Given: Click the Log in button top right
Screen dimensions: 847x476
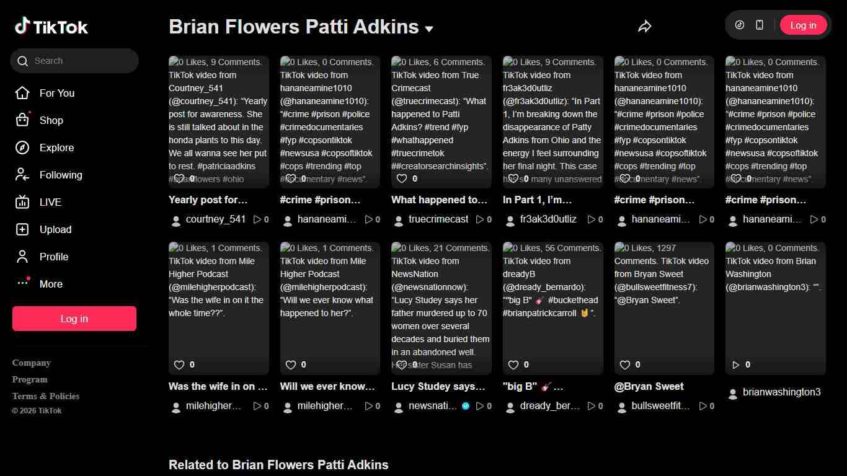Looking at the screenshot, I should pyautogui.click(x=803, y=25).
